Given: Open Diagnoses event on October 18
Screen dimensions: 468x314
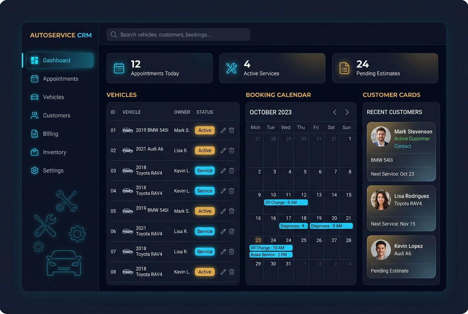Looking at the screenshot, I should [x=294, y=226].
